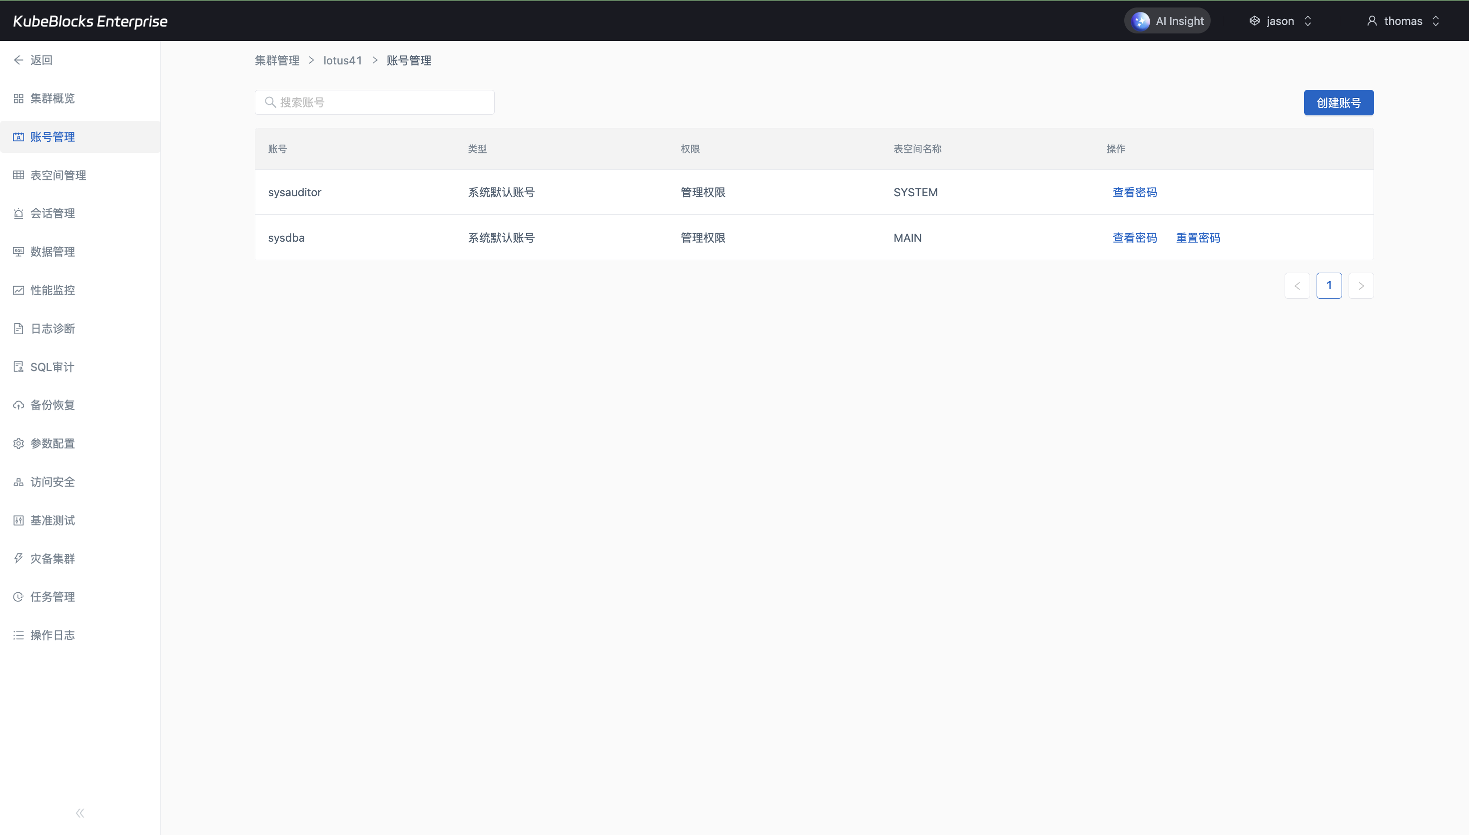This screenshot has height=835, width=1469.
Task: Click the 备份恢复 cloud upload icon
Action: coord(18,406)
